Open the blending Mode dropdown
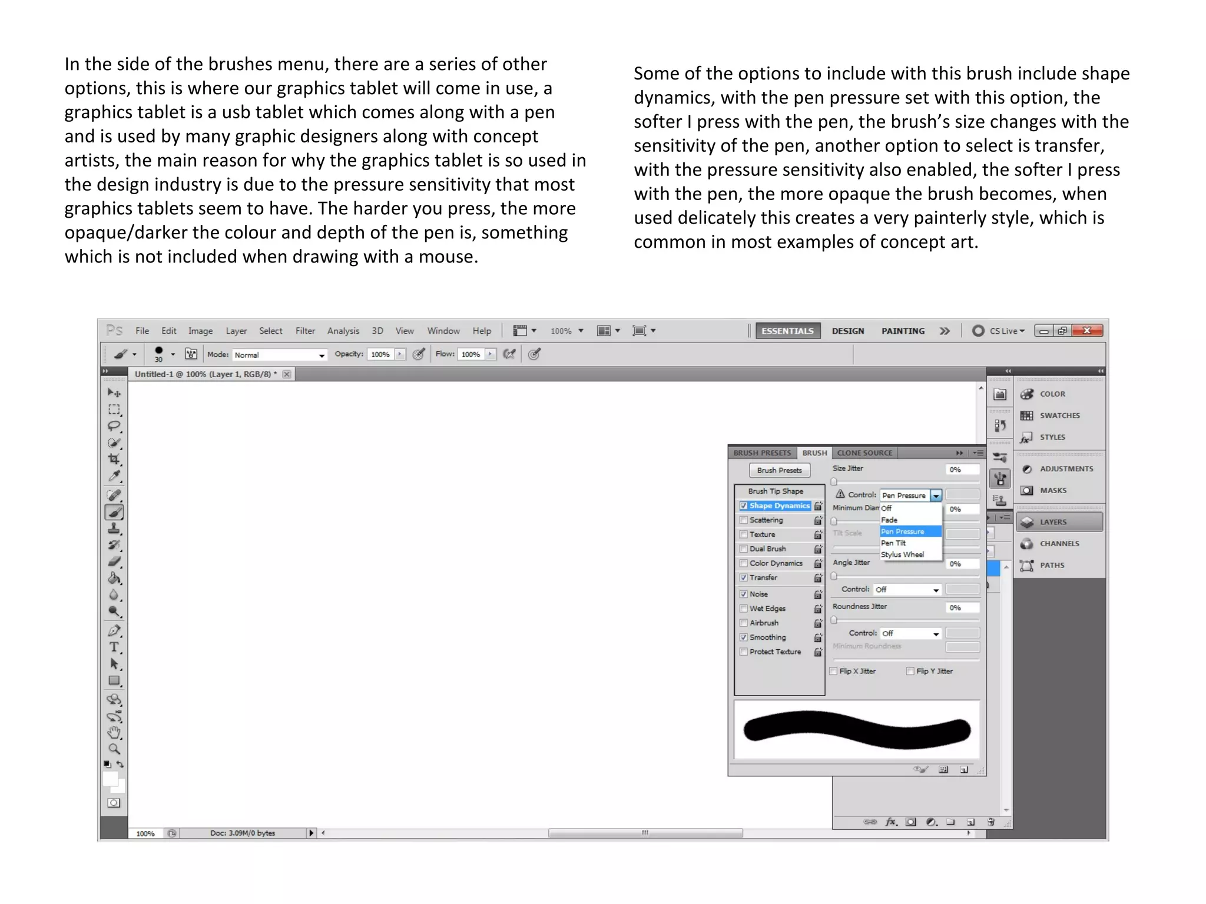 tap(280, 355)
